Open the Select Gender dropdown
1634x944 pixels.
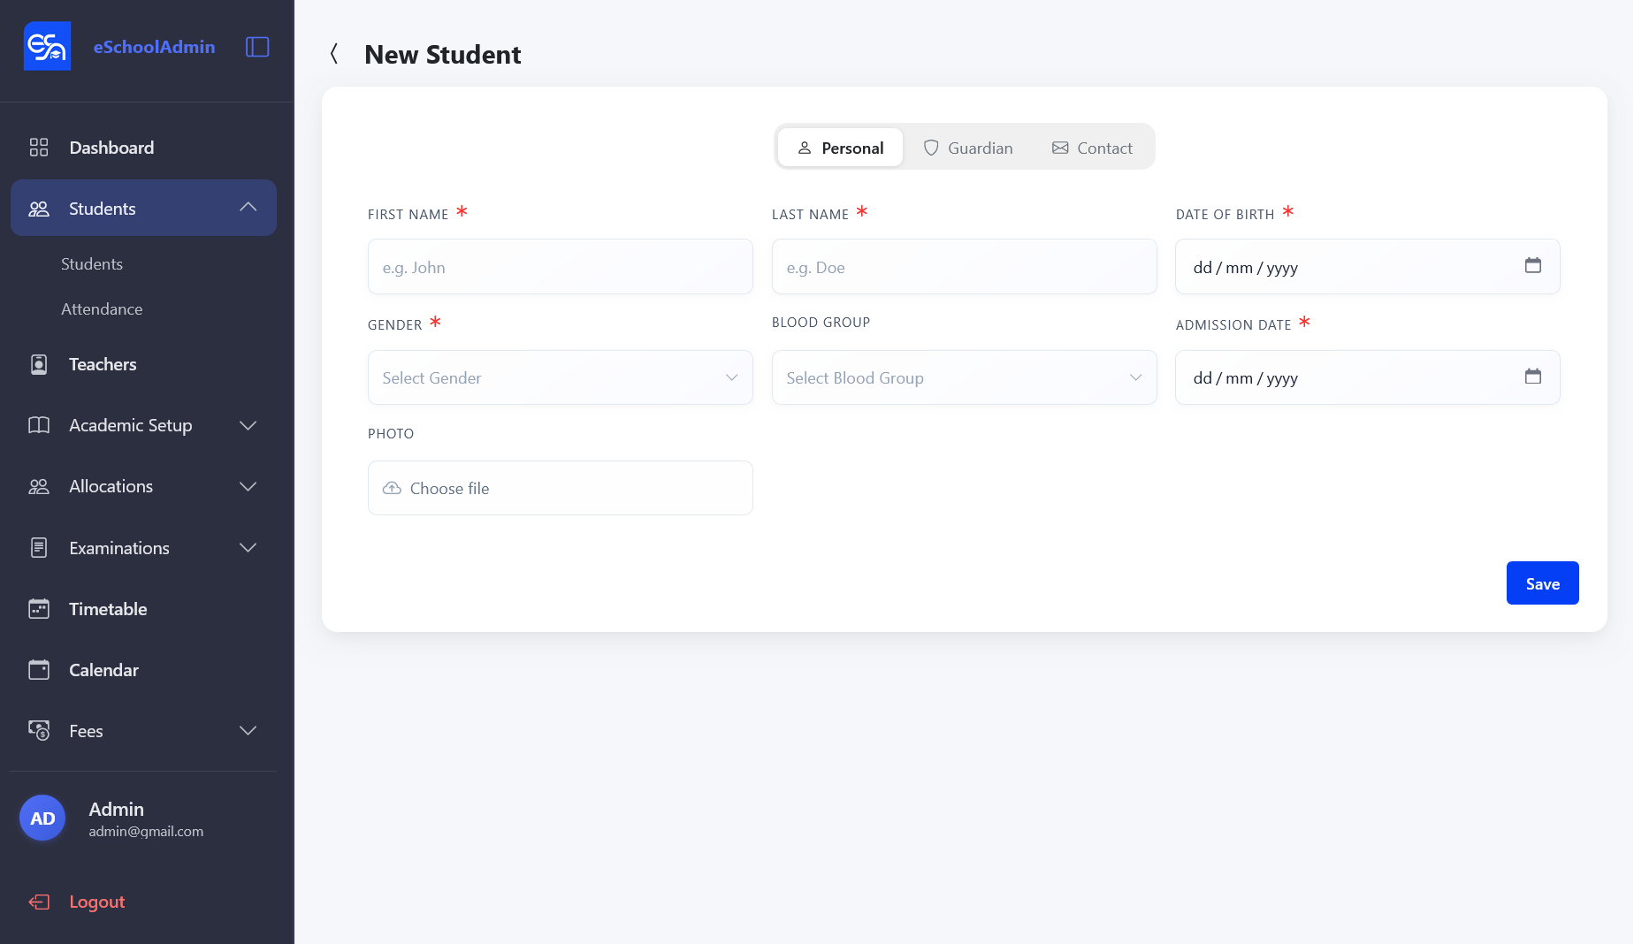561,377
